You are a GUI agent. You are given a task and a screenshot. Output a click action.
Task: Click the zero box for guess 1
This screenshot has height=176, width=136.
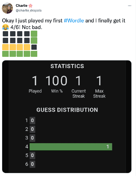pos(32,121)
